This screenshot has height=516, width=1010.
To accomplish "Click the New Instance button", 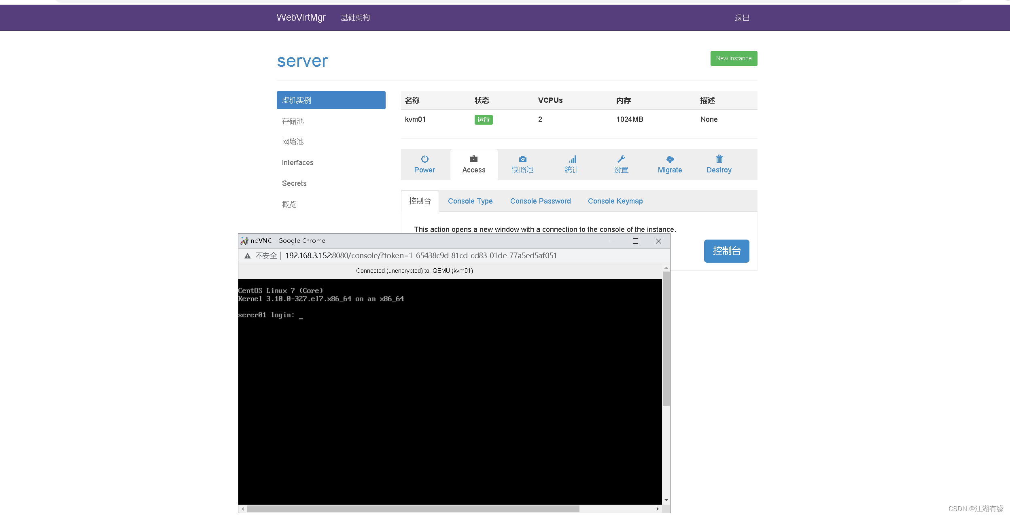I will pyautogui.click(x=733, y=58).
